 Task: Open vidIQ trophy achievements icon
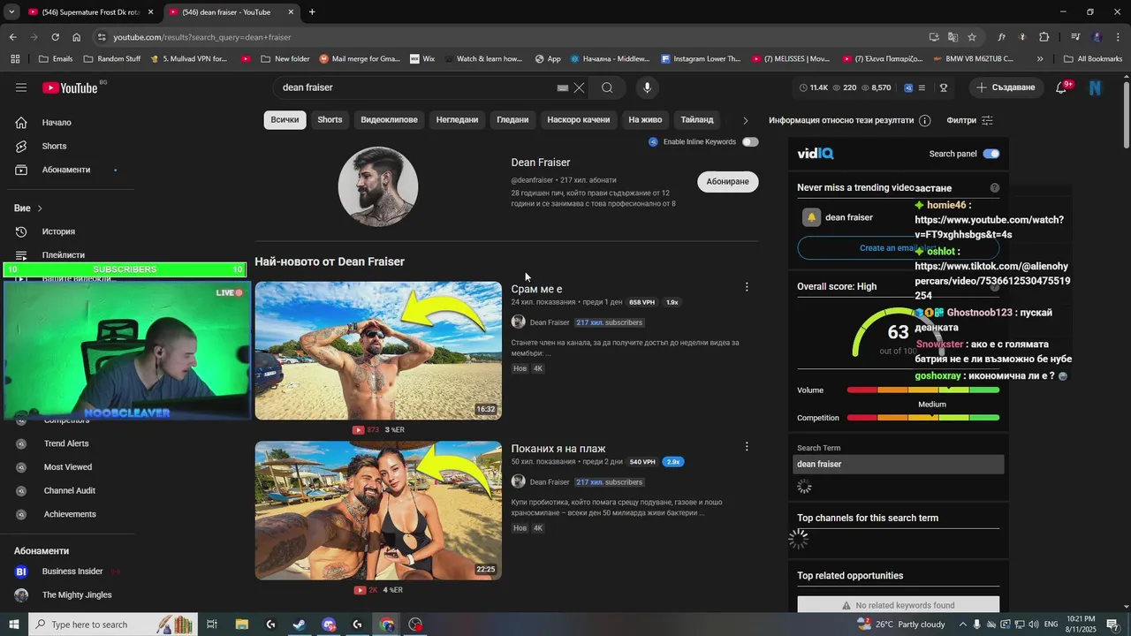[944, 87]
